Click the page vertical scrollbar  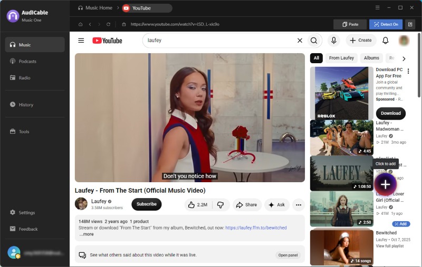[x=419, y=65]
